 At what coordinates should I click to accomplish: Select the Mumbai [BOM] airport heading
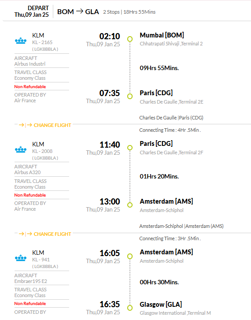[x=162, y=35]
